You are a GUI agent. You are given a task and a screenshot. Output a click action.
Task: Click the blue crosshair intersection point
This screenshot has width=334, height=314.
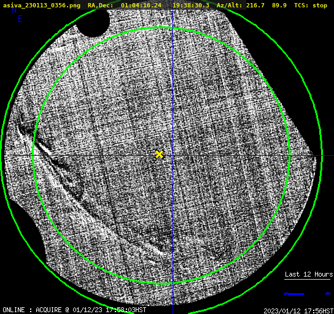[x=173, y=156]
